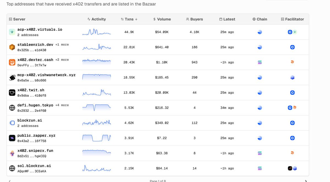Go to the next page of results
Image resolution: width=330 pixels, height=182 pixels.
click(x=306, y=181)
